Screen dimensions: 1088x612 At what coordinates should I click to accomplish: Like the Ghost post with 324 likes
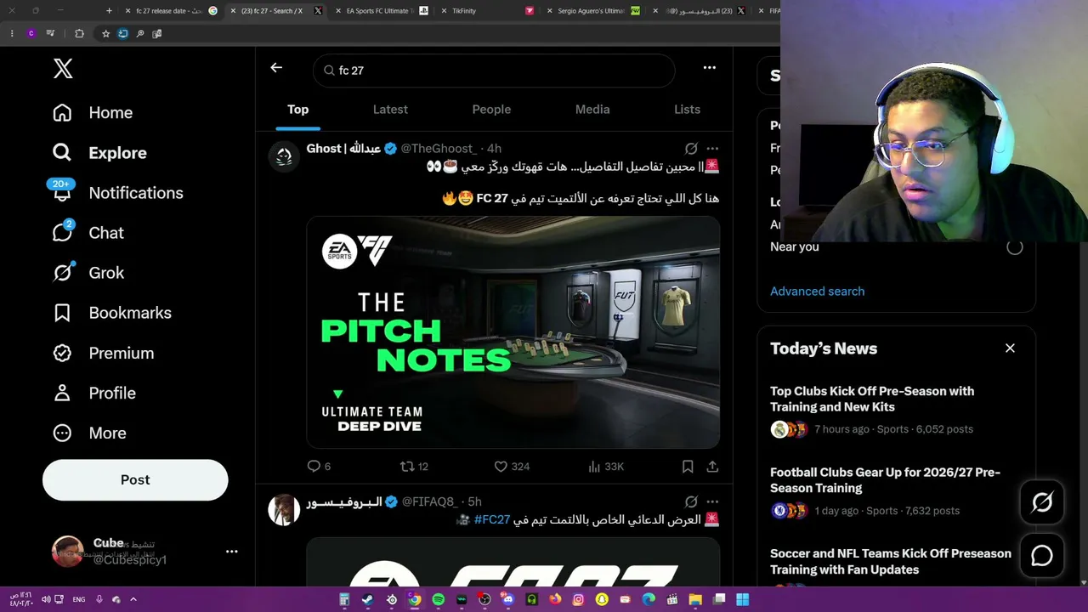click(512, 466)
